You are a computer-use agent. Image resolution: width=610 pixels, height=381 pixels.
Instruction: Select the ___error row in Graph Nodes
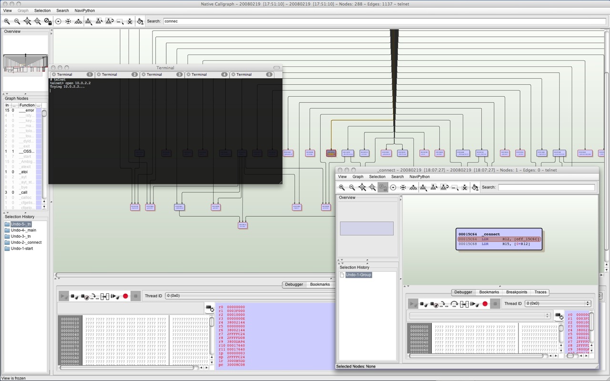tap(22, 110)
